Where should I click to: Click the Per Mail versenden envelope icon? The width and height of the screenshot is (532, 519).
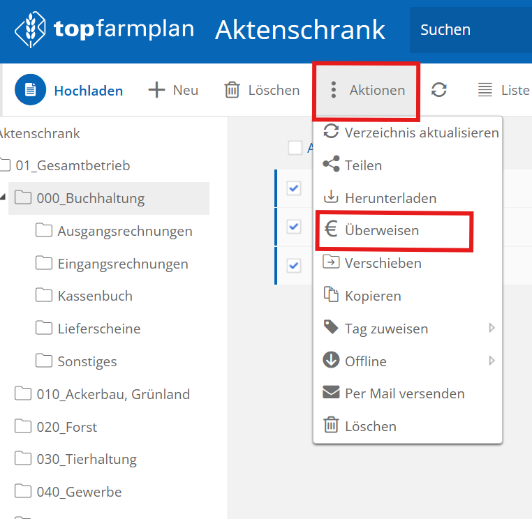pyautogui.click(x=331, y=393)
